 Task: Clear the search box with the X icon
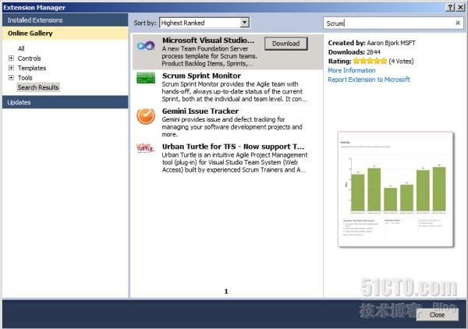pyautogui.click(x=458, y=23)
